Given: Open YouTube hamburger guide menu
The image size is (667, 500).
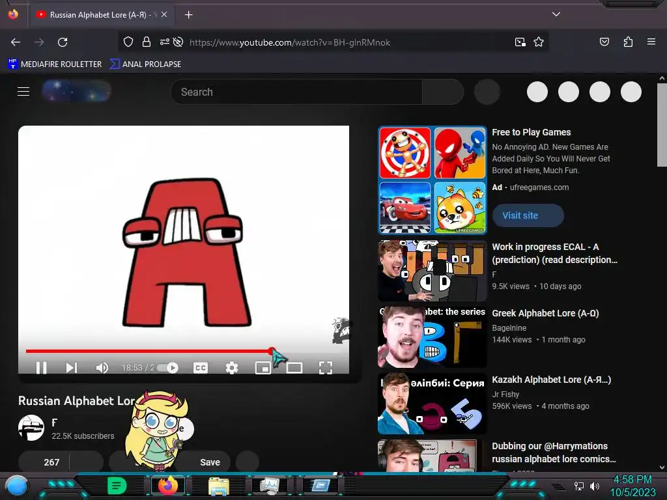Looking at the screenshot, I should coord(23,91).
